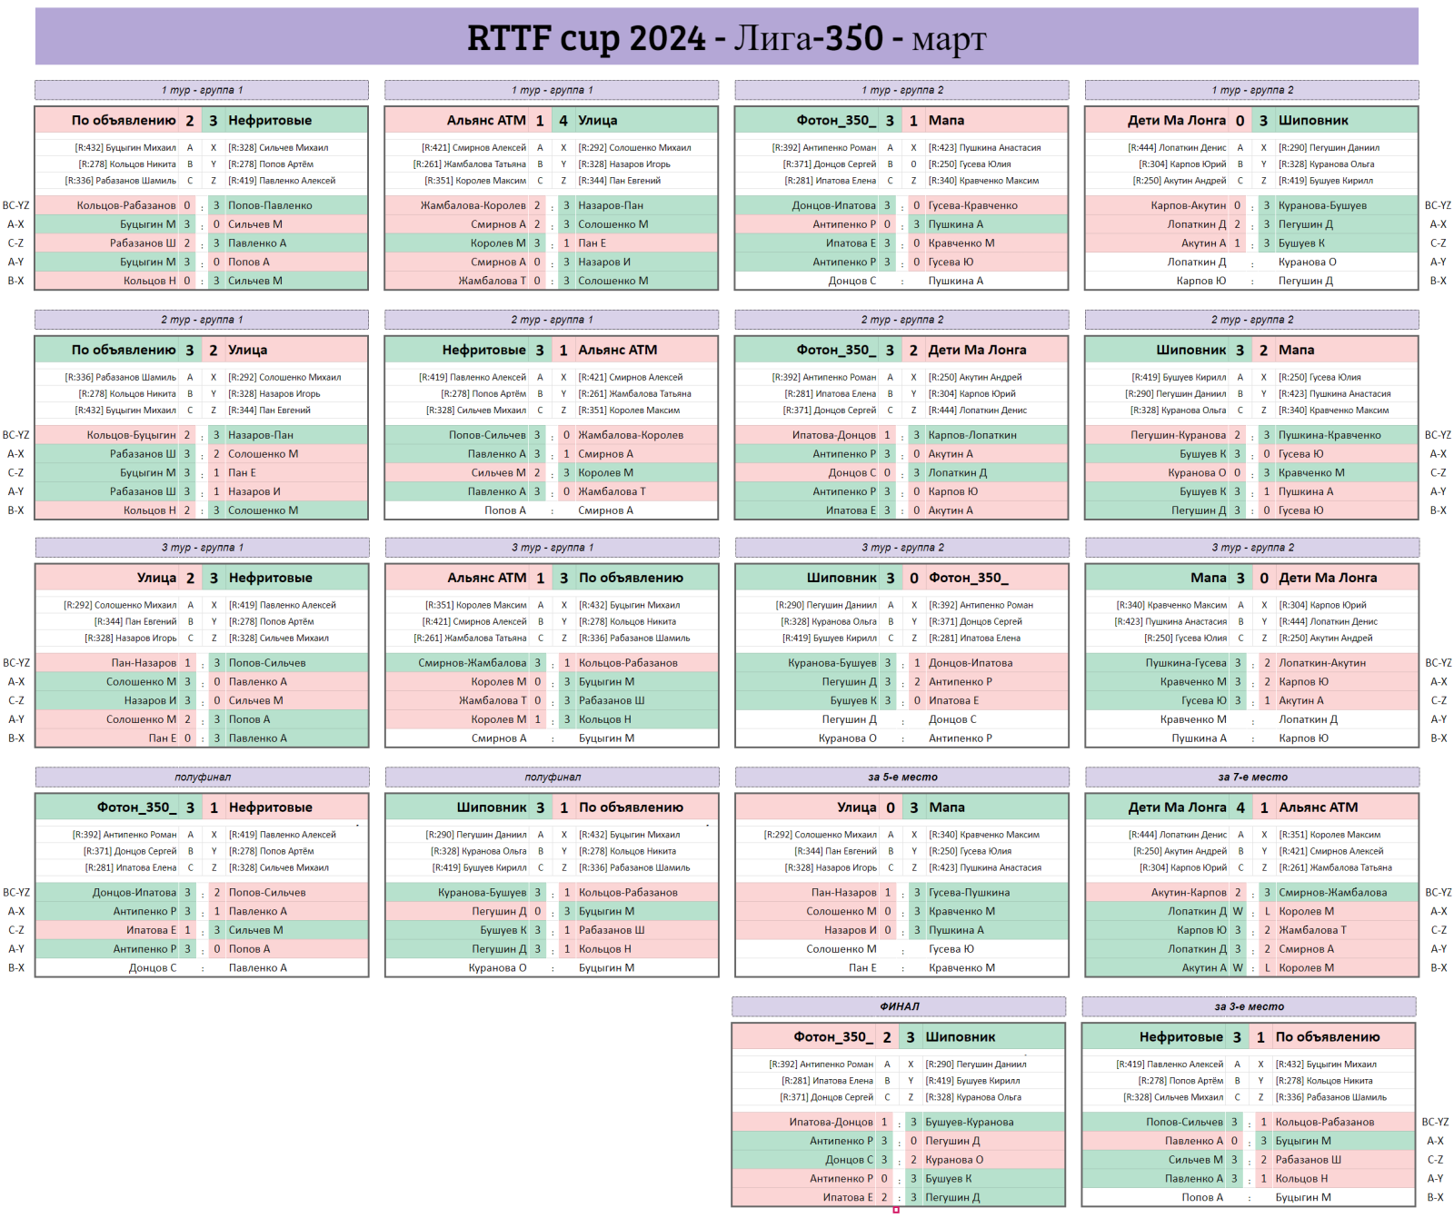Click the 'Гусева-Пушкина' doubles pair
The height and width of the screenshot is (1218, 1454).
970,893
